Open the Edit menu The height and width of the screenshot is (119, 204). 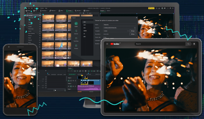[x=32, y=8]
